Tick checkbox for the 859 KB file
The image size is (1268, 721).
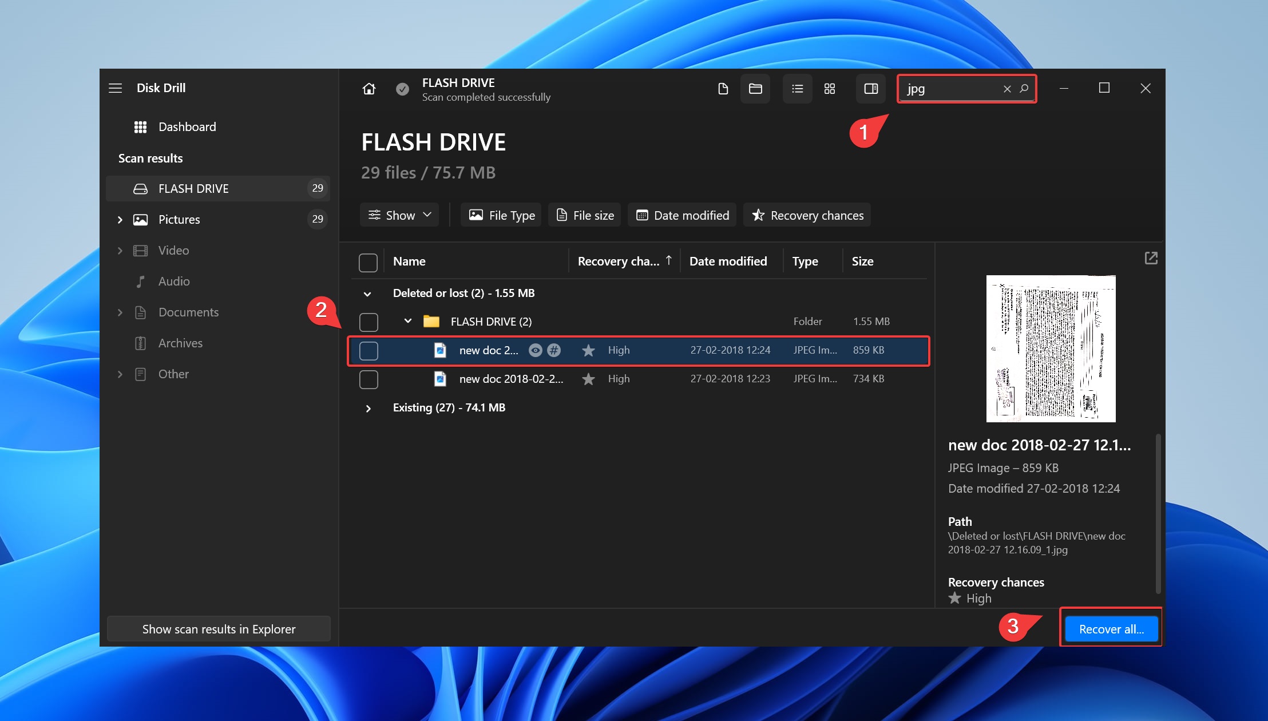click(x=368, y=351)
